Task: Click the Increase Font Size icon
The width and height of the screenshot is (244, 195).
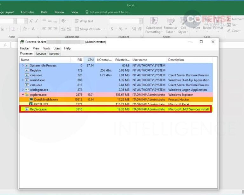Action: (x=31, y=21)
